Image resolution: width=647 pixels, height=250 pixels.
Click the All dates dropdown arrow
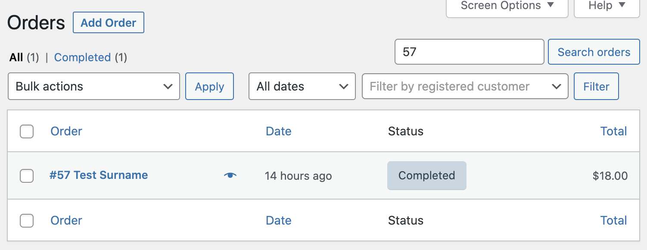343,86
